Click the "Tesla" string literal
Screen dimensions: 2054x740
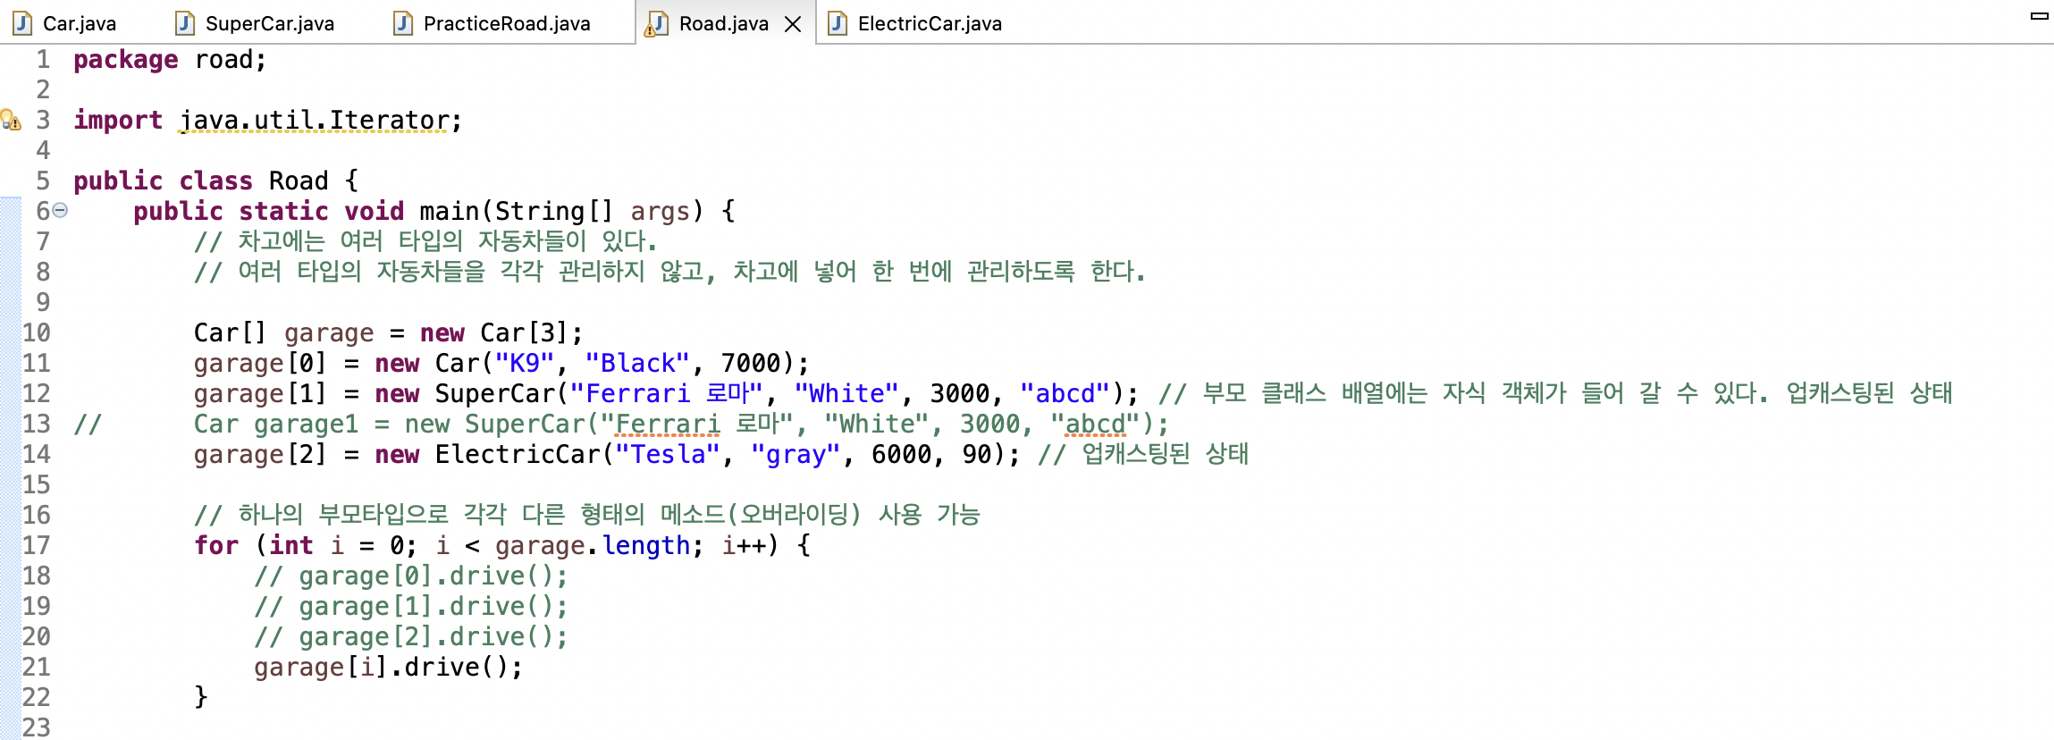point(668,454)
